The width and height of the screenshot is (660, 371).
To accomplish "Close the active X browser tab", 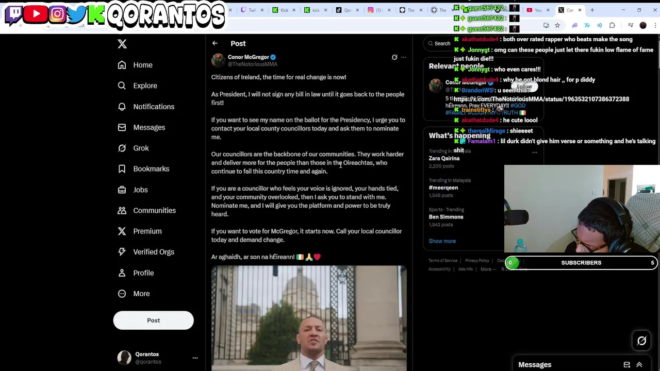I will tap(580, 10).
